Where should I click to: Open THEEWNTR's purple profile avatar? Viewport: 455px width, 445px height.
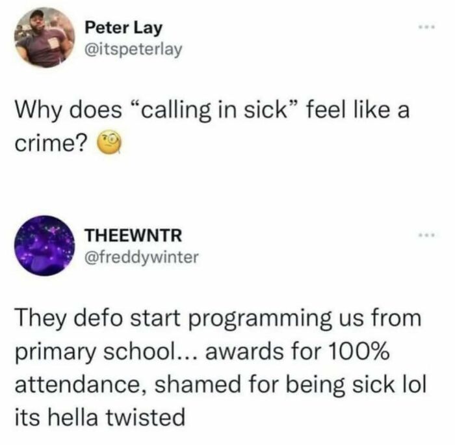tap(44, 245)
